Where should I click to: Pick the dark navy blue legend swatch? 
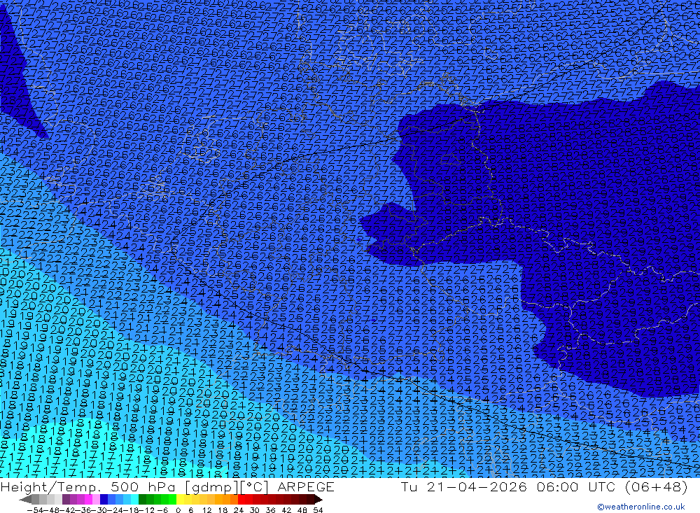(104, 500)
